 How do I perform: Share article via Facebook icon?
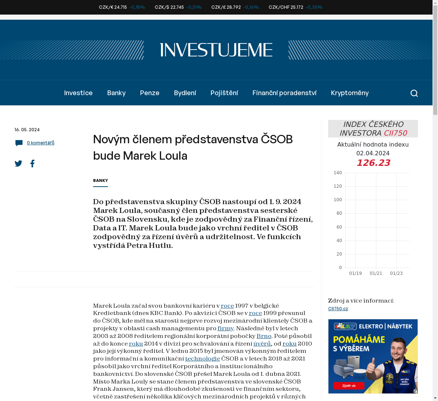pos(32,163)
